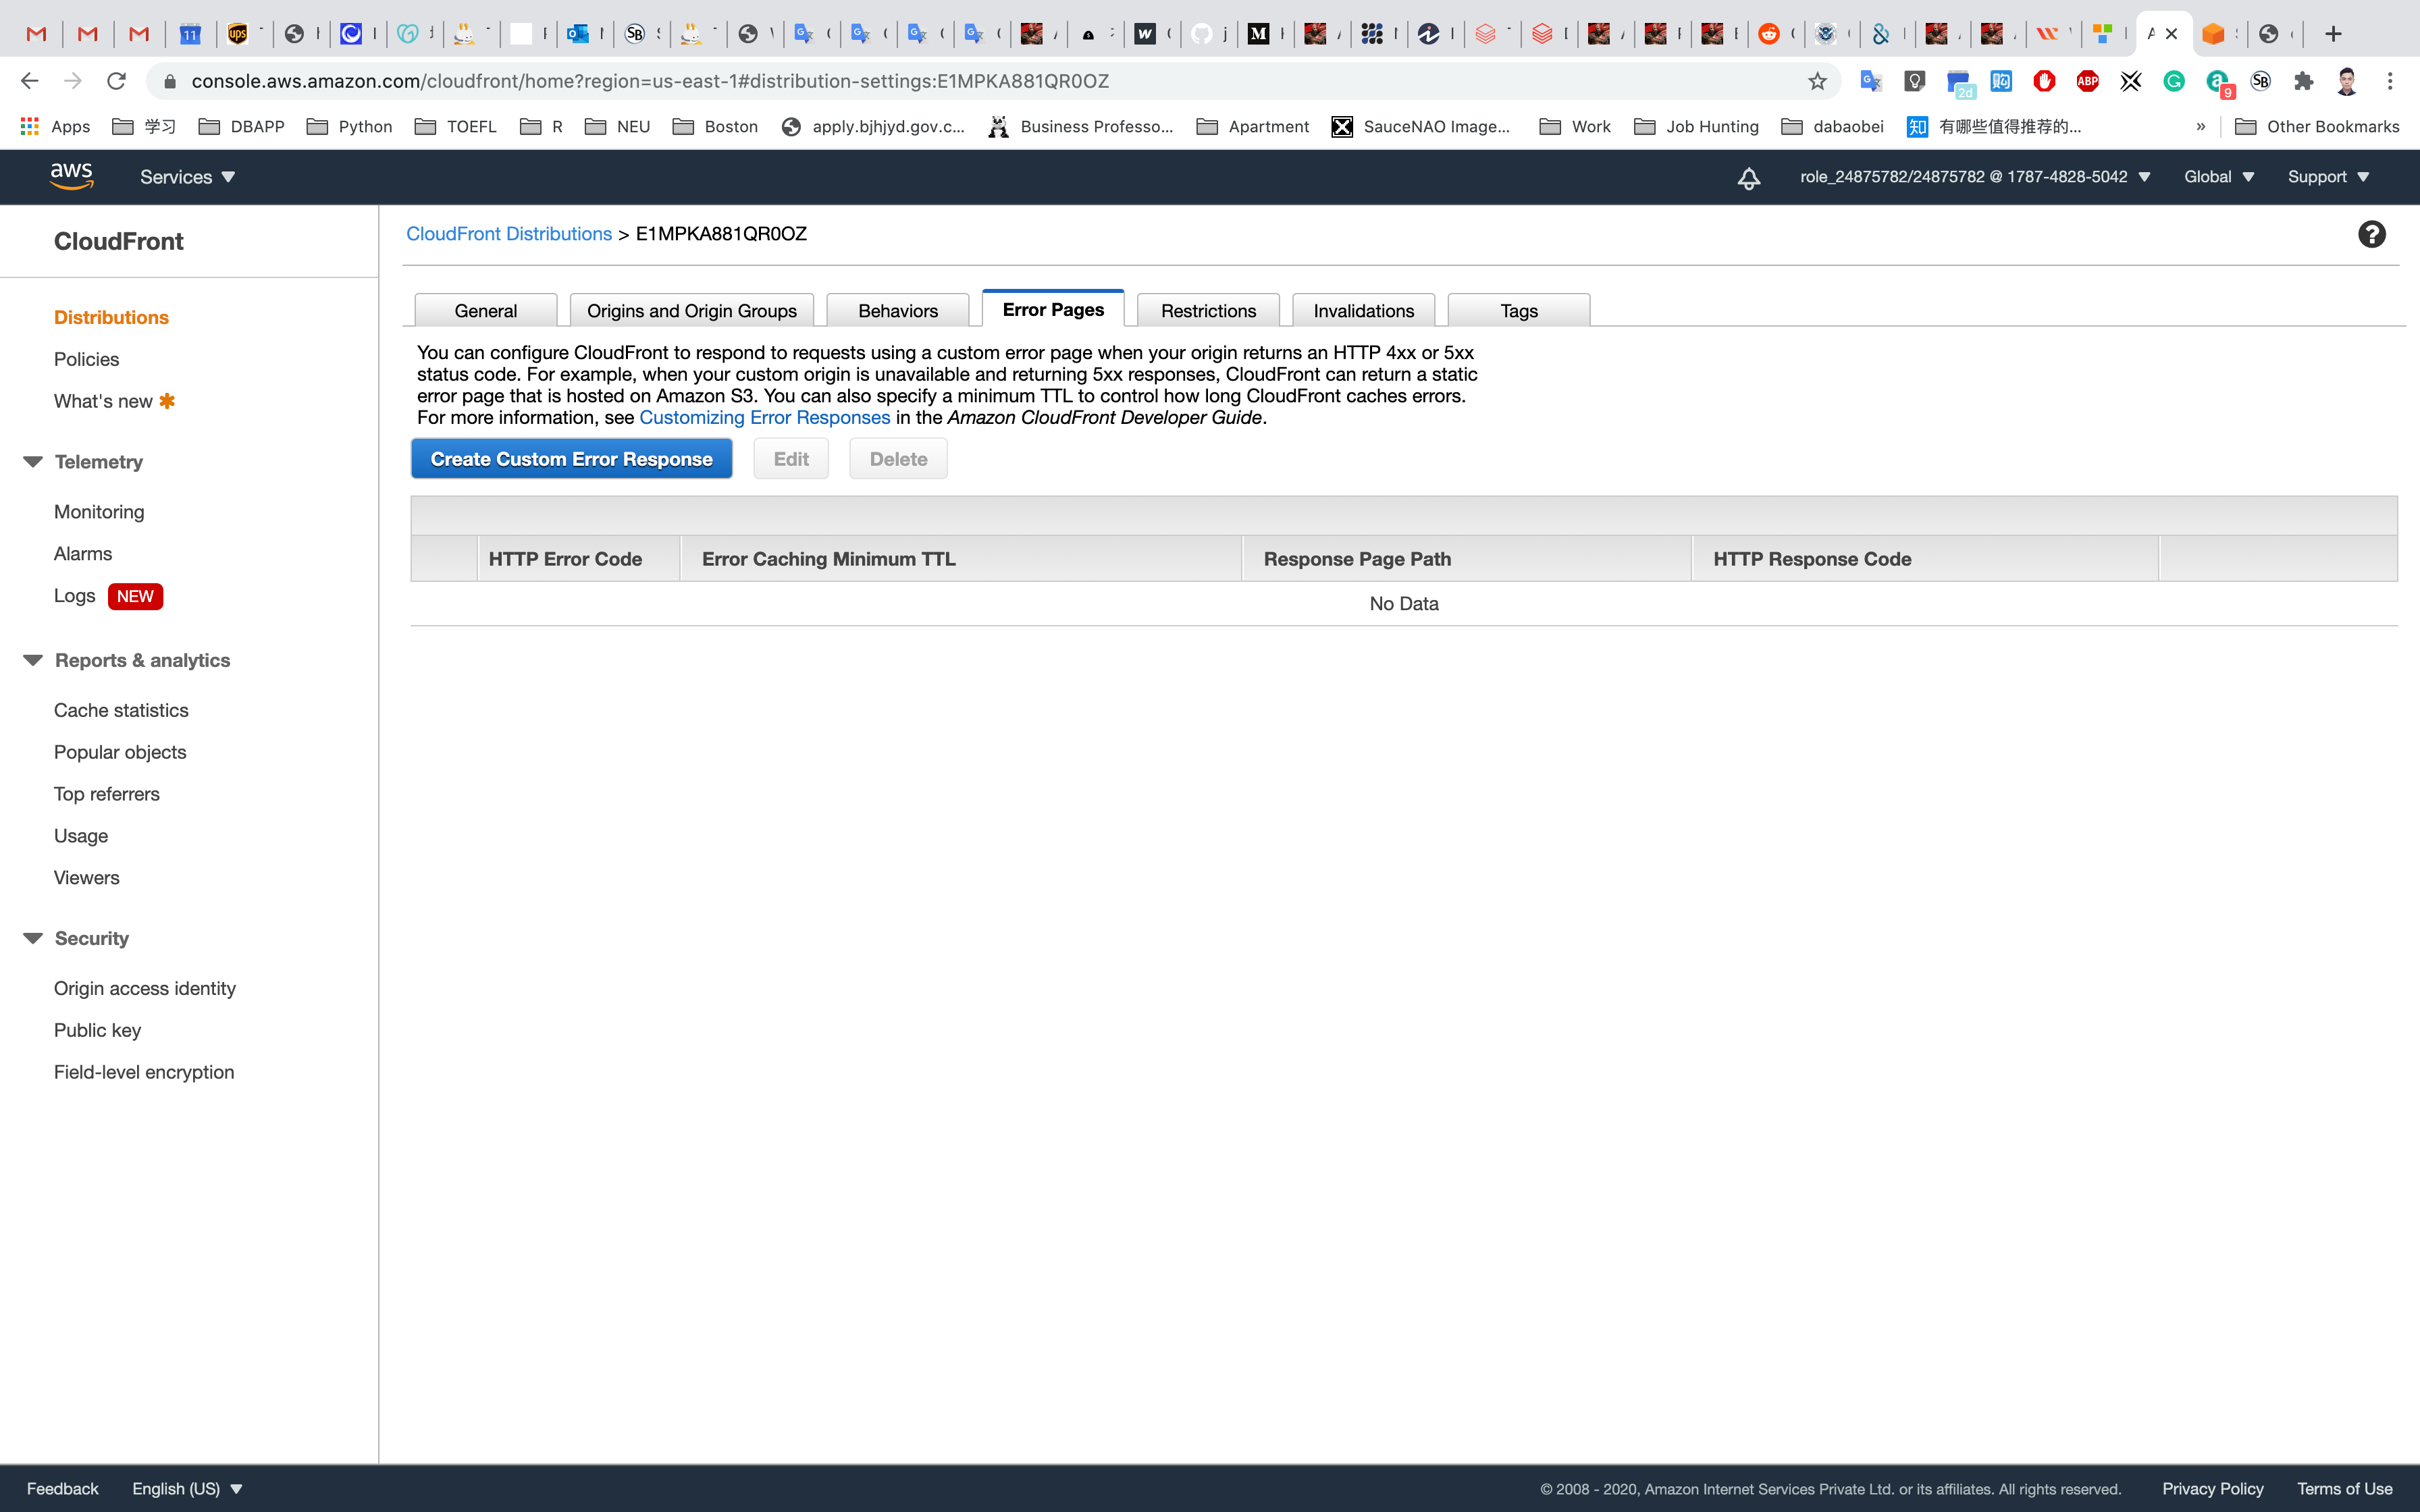Screen dimensions: 2420x1512
Task: Open the Global region dropdown
Action: coord(2218,177)
